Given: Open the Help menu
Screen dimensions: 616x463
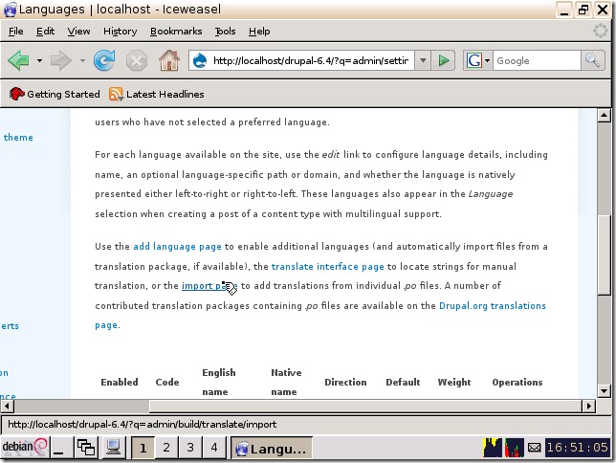Looking at the screenshot, I should [x=259, y=31].
